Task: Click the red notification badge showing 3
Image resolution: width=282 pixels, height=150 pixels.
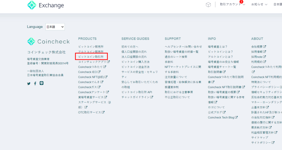Action: [241, 2]
